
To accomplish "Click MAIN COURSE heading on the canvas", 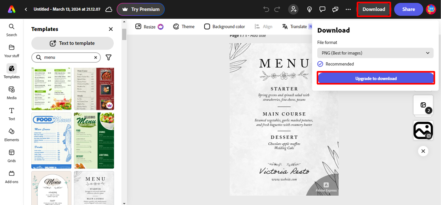I will coord(284,114).
